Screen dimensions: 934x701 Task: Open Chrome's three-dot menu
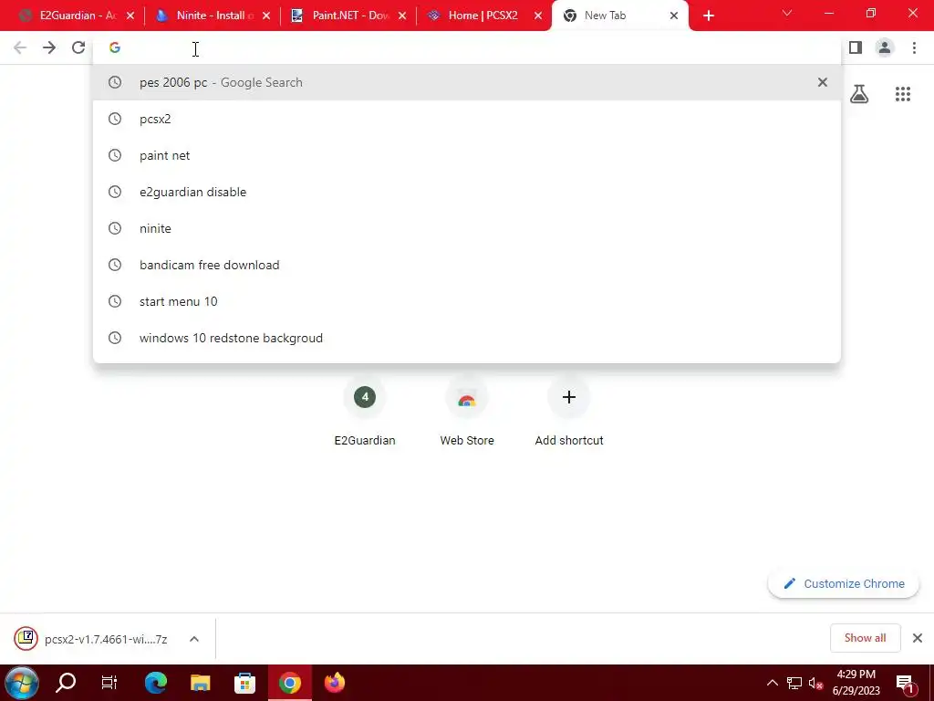coord(914,47)
